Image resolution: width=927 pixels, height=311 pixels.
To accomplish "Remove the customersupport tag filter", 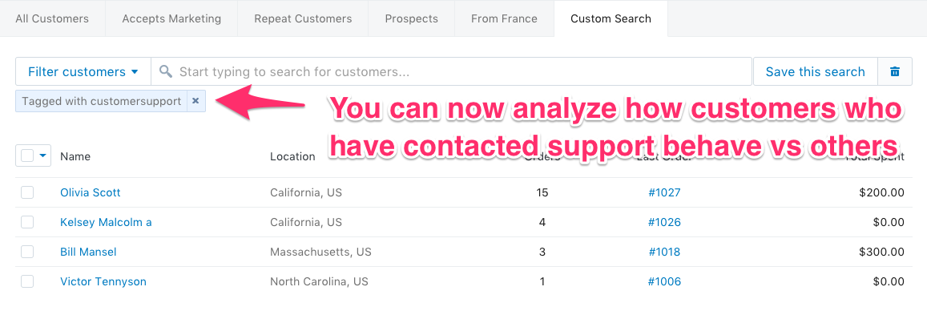I will click(195, 101).
